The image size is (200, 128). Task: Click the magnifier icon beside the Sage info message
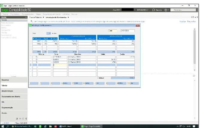tap(31, 21)
